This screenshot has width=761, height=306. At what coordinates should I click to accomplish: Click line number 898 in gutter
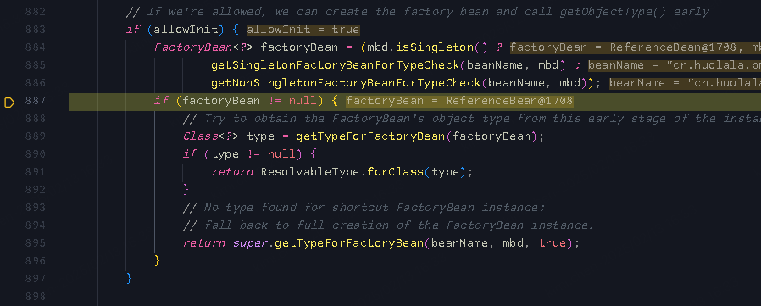[35, 297]
